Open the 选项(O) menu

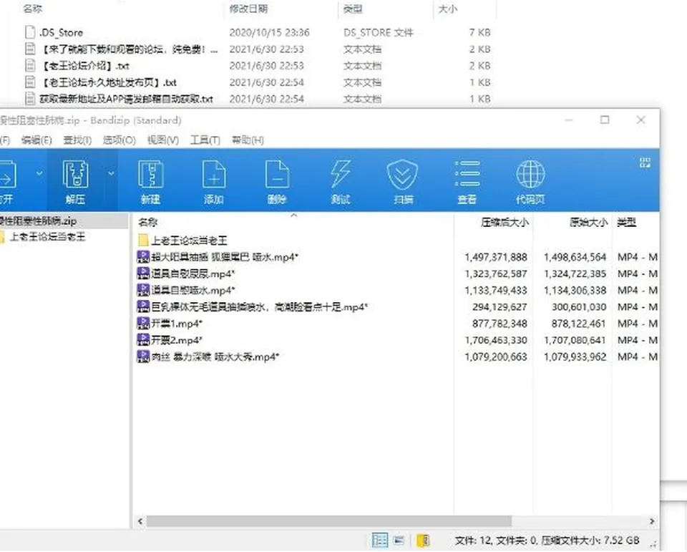pyautogui.click(x=120, y=140)
